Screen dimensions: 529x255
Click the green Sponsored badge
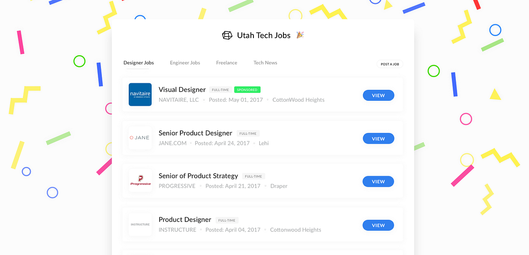pyautogui.click(x=247, y=90)
